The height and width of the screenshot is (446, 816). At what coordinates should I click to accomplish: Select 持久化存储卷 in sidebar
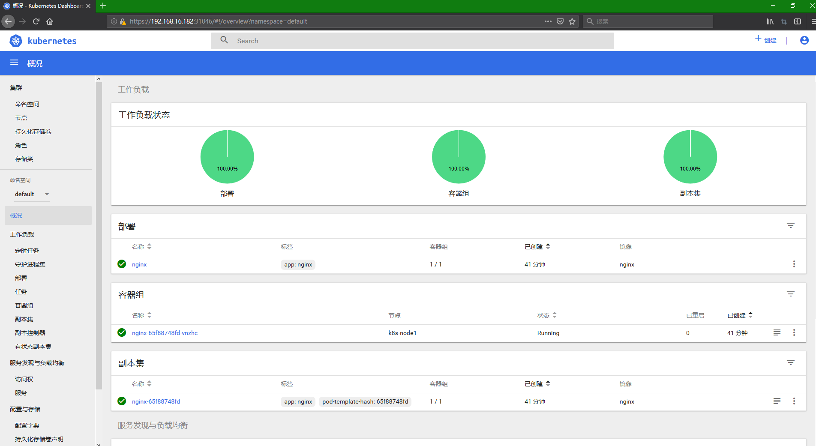(33, 132)
